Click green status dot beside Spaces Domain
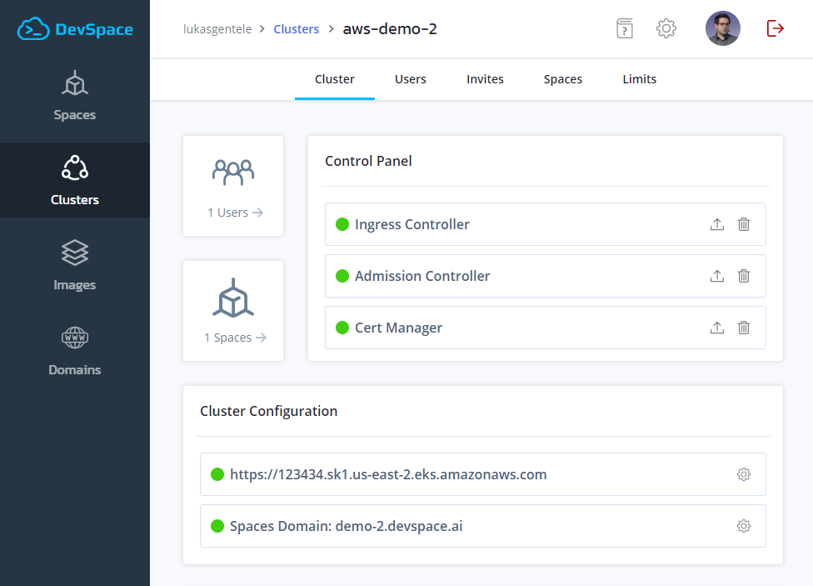 click(x=217, y=526)
